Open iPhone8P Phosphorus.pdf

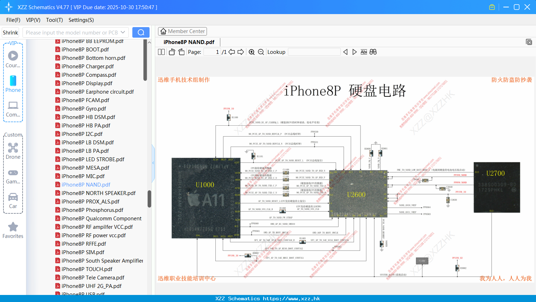[93, 210]
